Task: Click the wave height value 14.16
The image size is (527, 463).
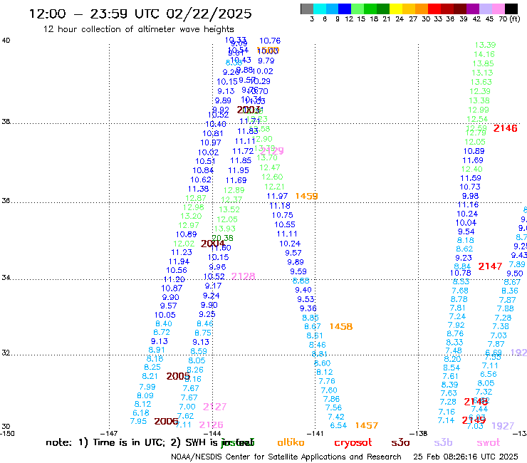Action: tap(484, 54)
